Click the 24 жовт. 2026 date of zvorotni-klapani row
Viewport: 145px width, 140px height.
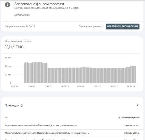point(132,133)
